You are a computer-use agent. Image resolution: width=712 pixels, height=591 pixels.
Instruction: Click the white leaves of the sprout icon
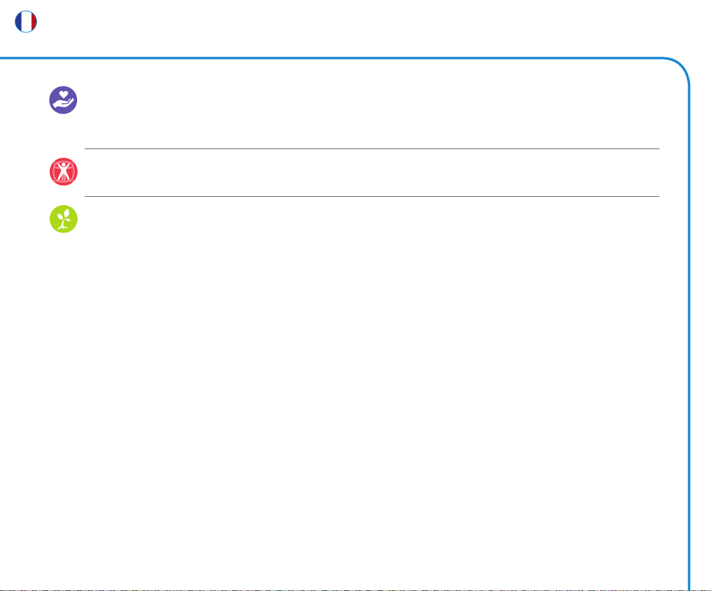pos(65,214)
